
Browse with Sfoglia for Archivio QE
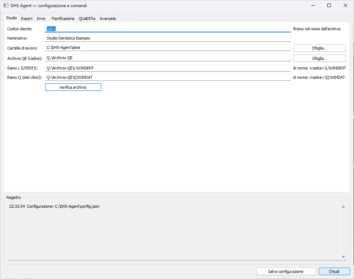click(x=320, y=58)
